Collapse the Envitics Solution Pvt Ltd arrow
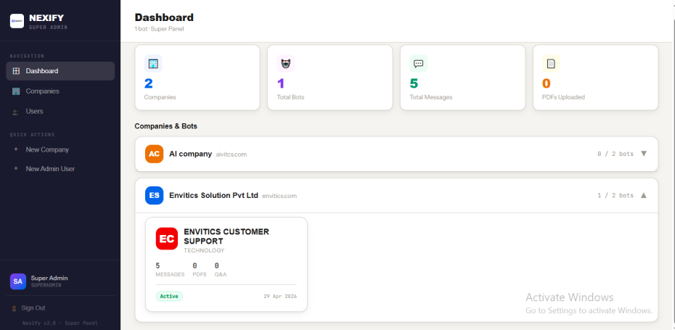Viewport: 675px width, 330px height. (x=644, y=195)
